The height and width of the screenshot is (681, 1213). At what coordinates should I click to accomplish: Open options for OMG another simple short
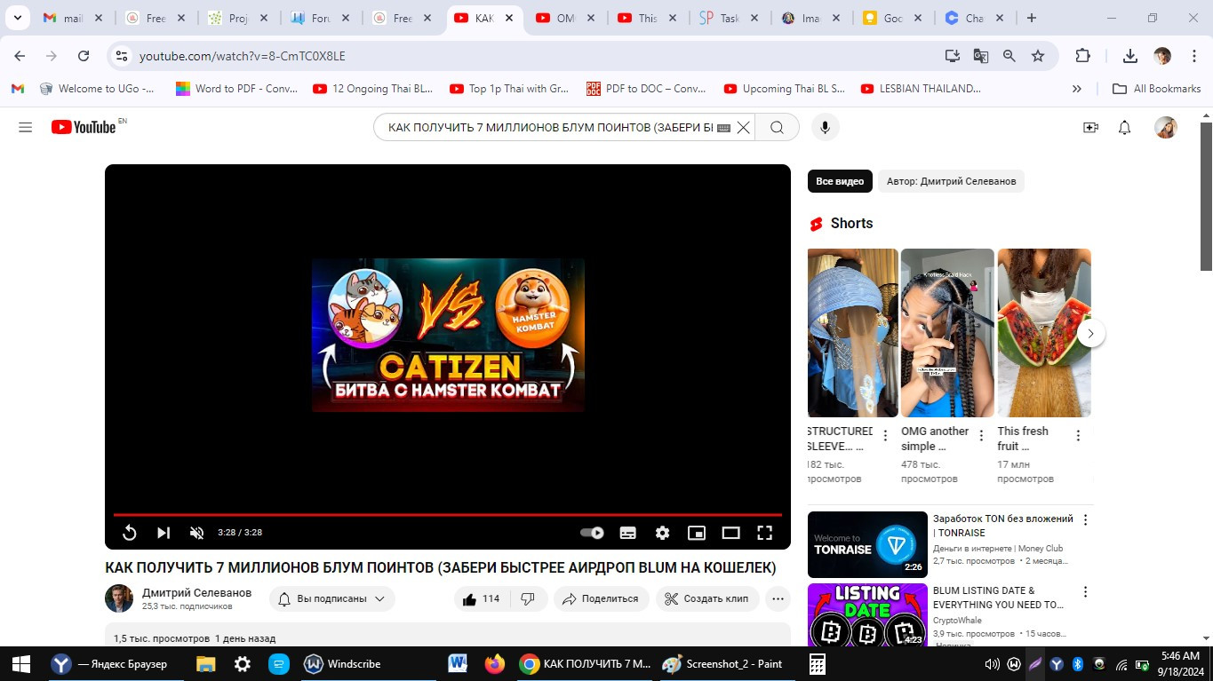[981, 436]
